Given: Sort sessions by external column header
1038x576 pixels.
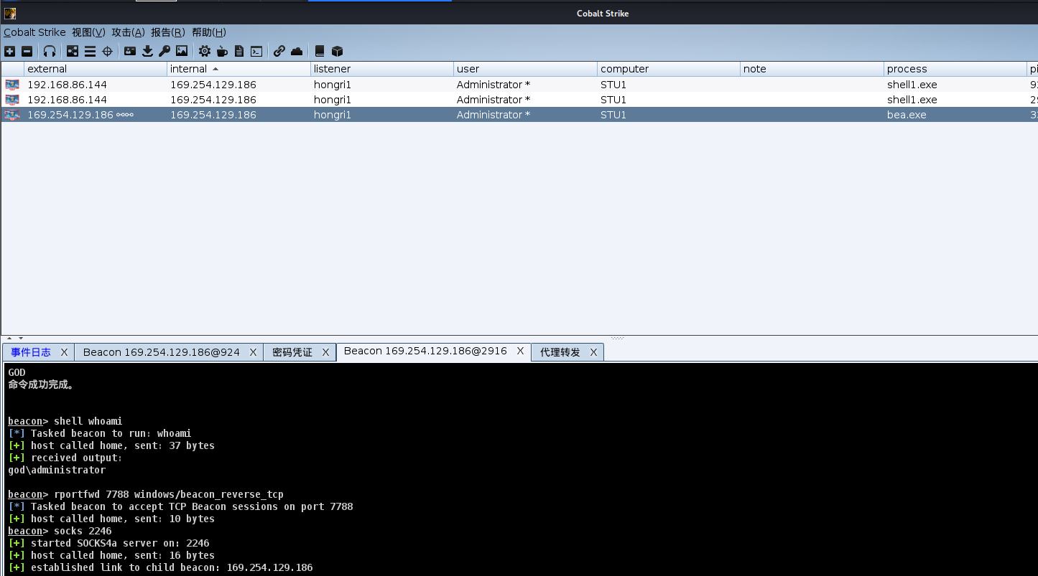Looking at the screenshot, I should (x=96, y=69).
